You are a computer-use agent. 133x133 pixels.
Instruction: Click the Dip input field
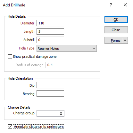[50, 85]
